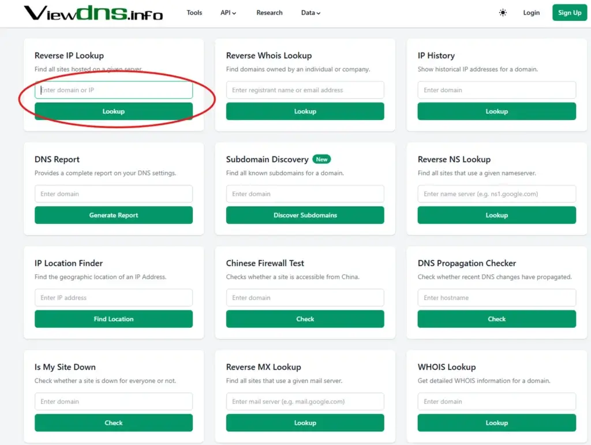The image size is (591, 445).
Task: Click Check under Chinese Firewall Test
Action: point(305,319)
